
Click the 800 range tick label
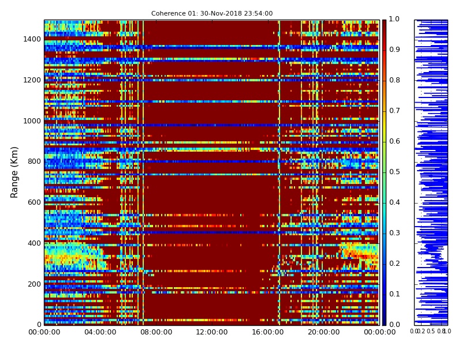click(x=34, y=161)
